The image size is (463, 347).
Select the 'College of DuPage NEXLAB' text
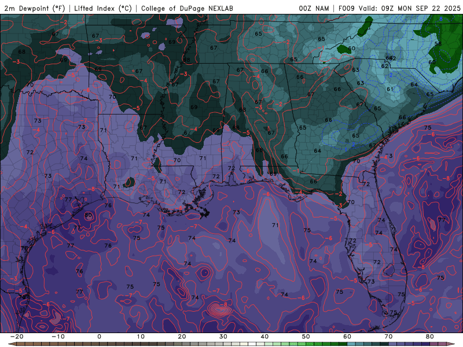pos(187,8)
